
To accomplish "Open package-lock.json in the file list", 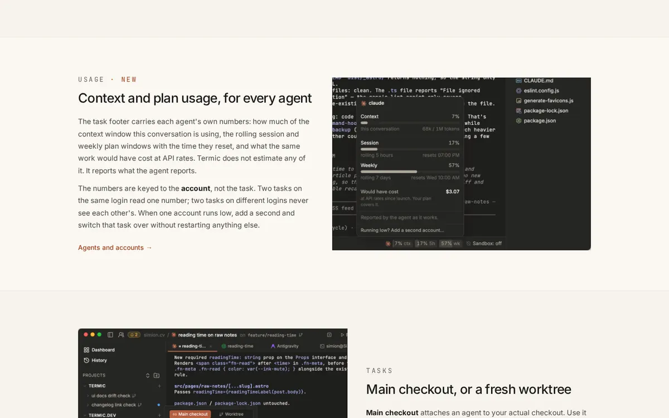I will (x=546, y=110).
